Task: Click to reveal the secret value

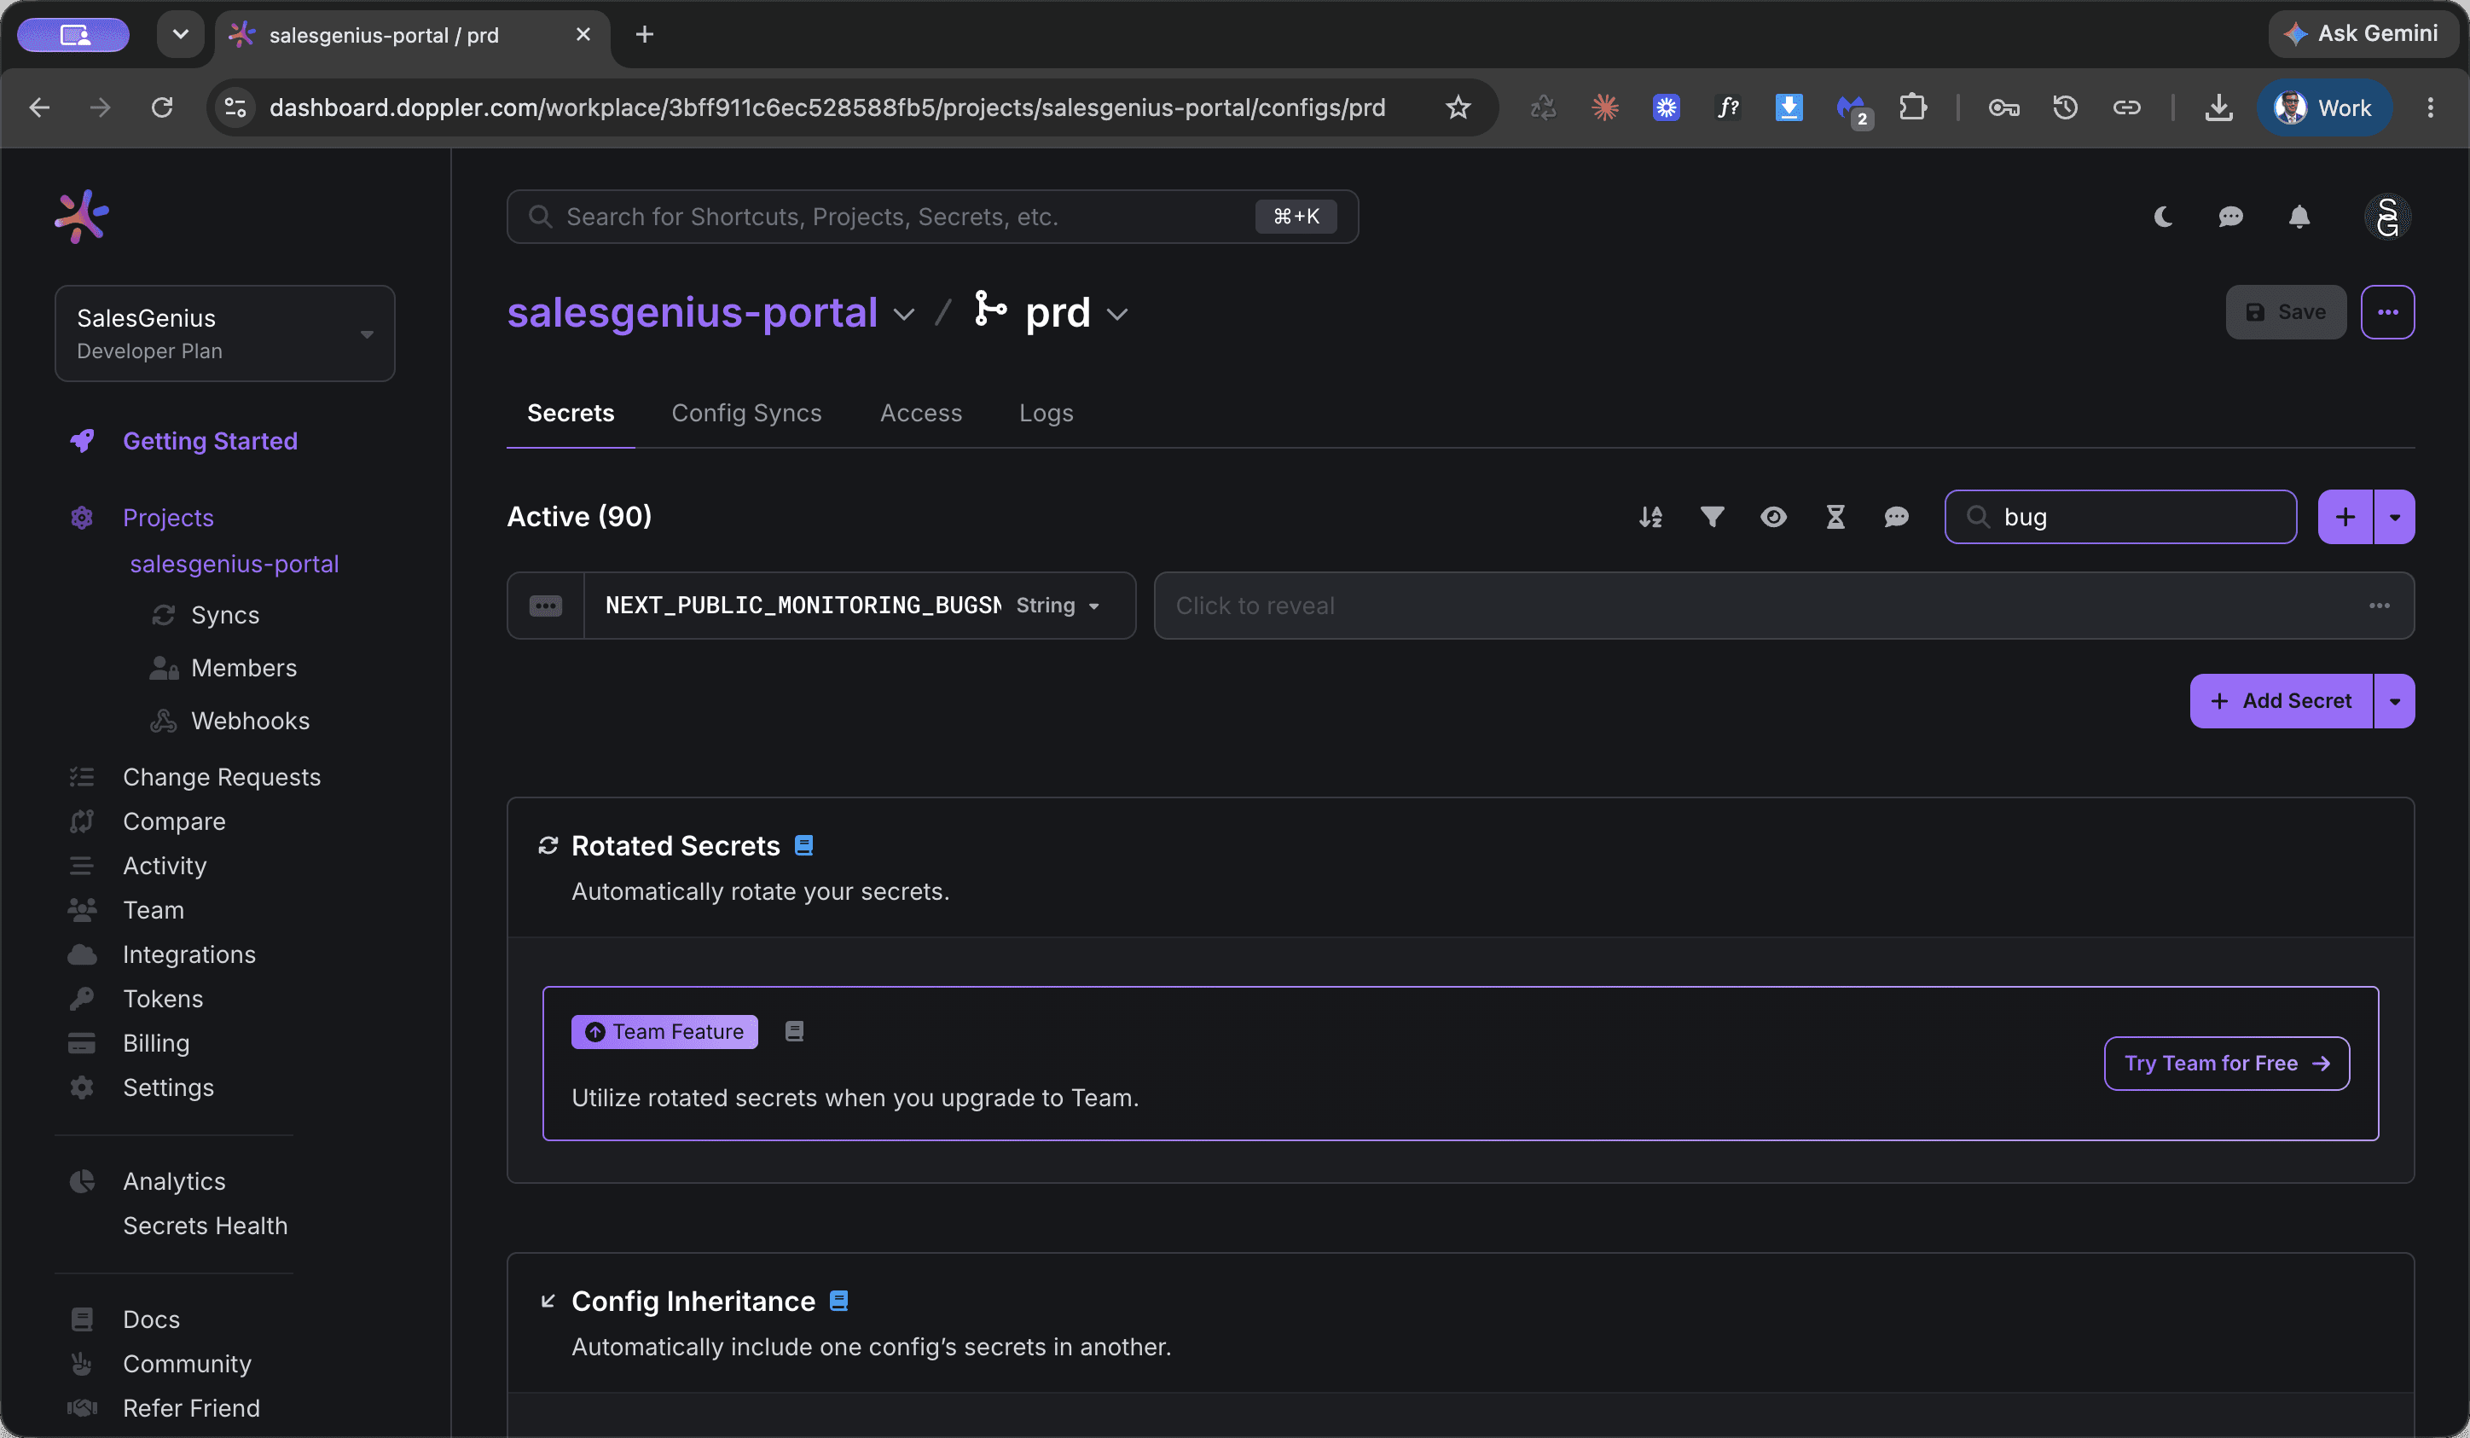Action: 1784,606
